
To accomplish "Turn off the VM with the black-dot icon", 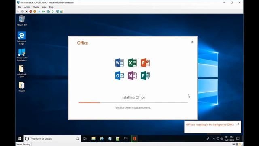I will [x=27, y=11].
